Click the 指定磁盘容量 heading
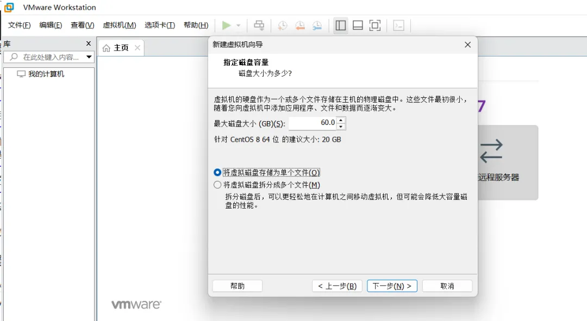Viewport: 587px width, 321px height. pyautogui.click(x=246, y=62)
